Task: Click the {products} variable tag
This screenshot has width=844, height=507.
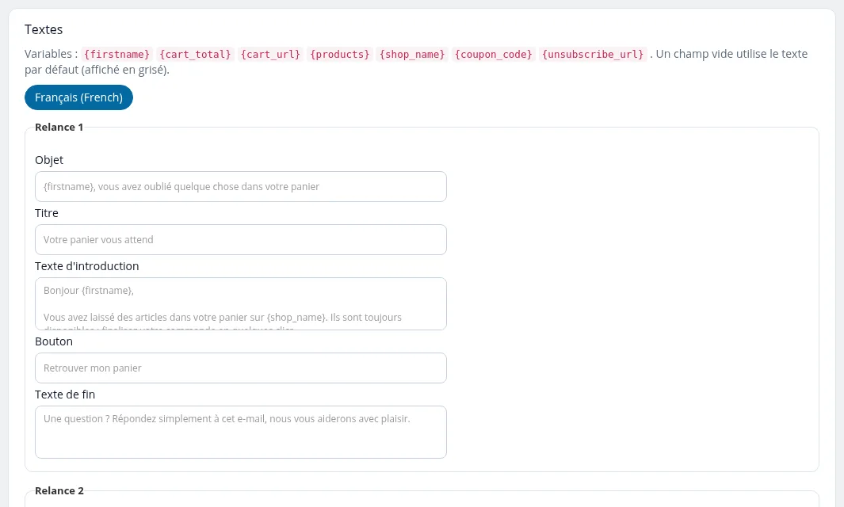Action: pos(340,55)
